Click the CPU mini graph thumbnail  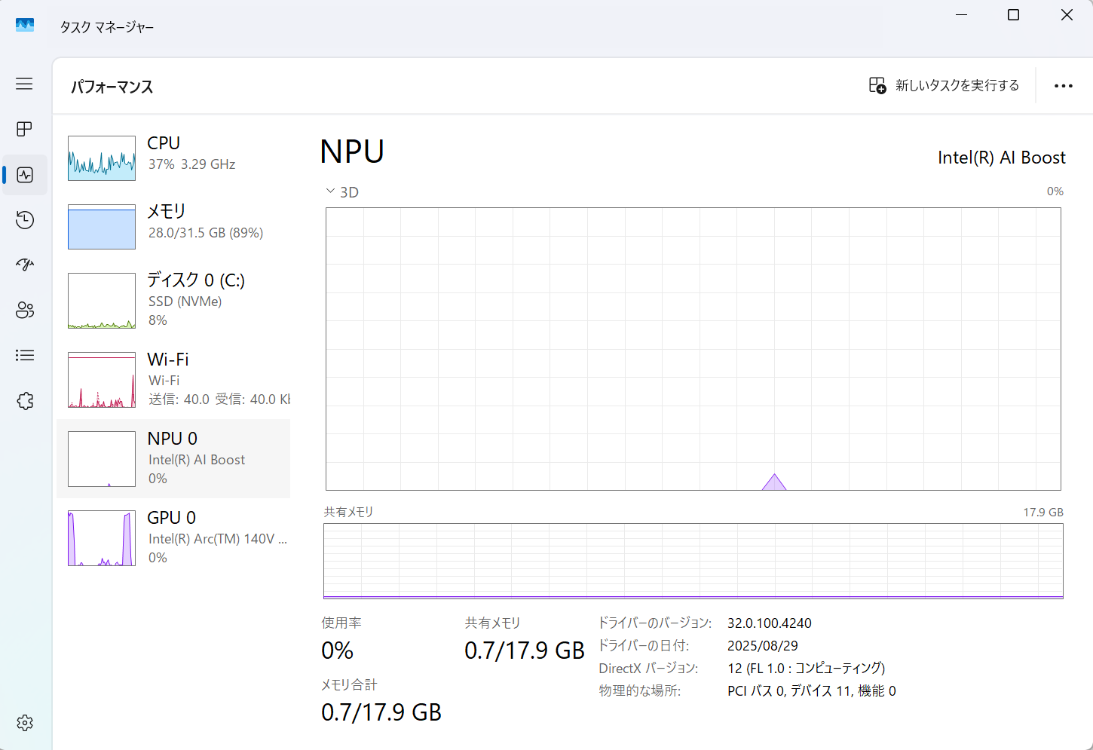102,158
